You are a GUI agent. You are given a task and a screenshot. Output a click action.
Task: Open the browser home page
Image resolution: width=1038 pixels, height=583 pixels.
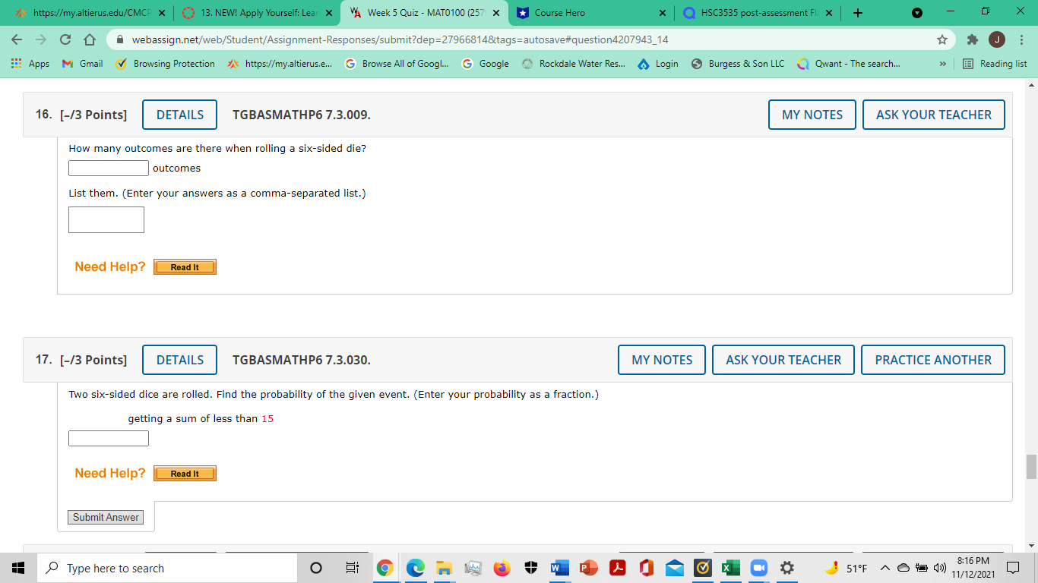(89, 39)
